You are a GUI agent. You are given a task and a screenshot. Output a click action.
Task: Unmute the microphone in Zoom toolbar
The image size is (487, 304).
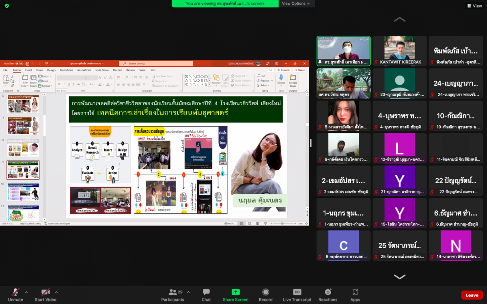pos(15,294)
